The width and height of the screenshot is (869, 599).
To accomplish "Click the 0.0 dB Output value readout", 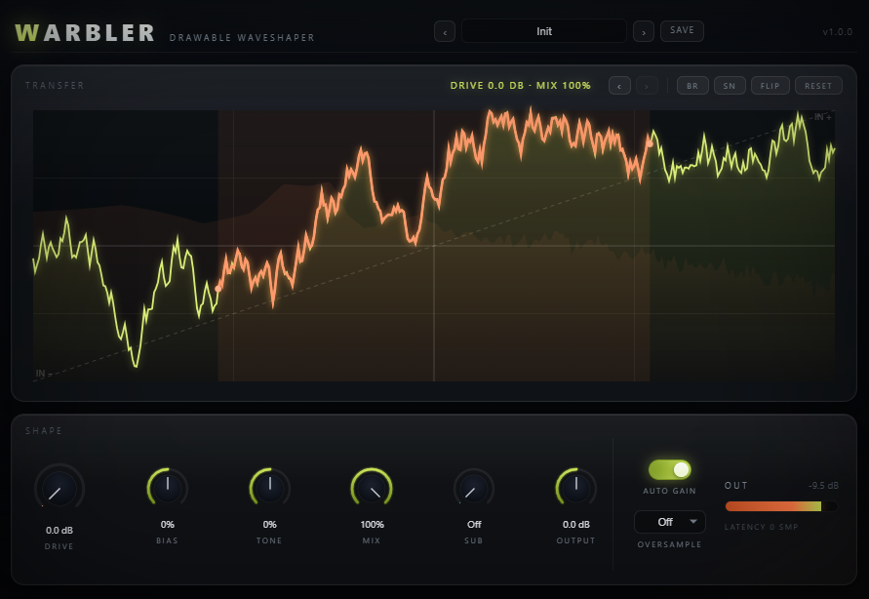I will (x=575, y=524).
